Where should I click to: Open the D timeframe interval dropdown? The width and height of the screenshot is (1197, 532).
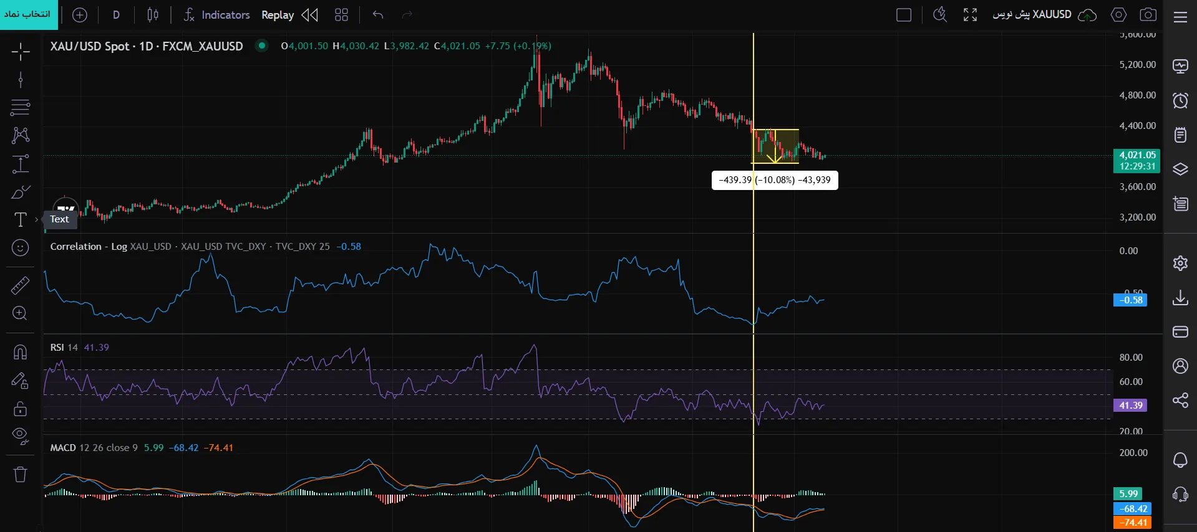(116, 14)
